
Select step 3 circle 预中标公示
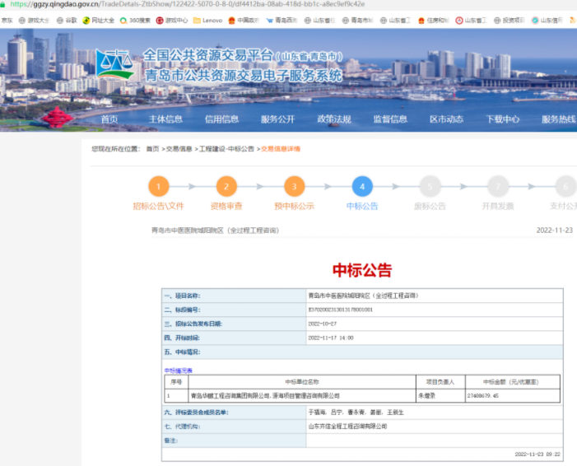[x=294, y=187]
